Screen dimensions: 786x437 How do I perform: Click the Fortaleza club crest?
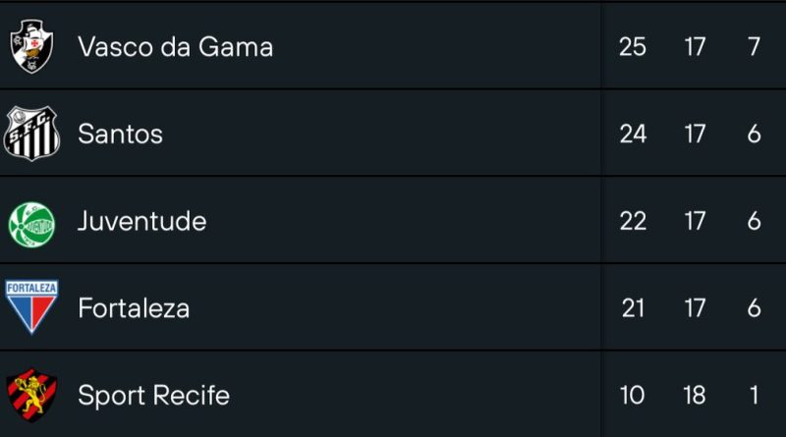pos(32,307)
